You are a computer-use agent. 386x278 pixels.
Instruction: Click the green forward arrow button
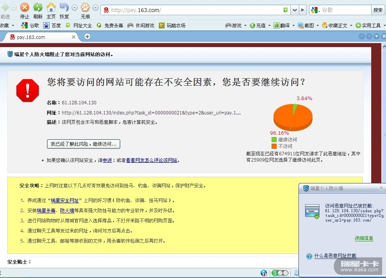point(5,7)
